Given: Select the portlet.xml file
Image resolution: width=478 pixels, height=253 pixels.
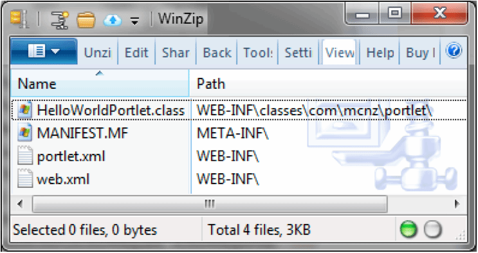Looking at the screenshot, I should click(x=71, y=156).
